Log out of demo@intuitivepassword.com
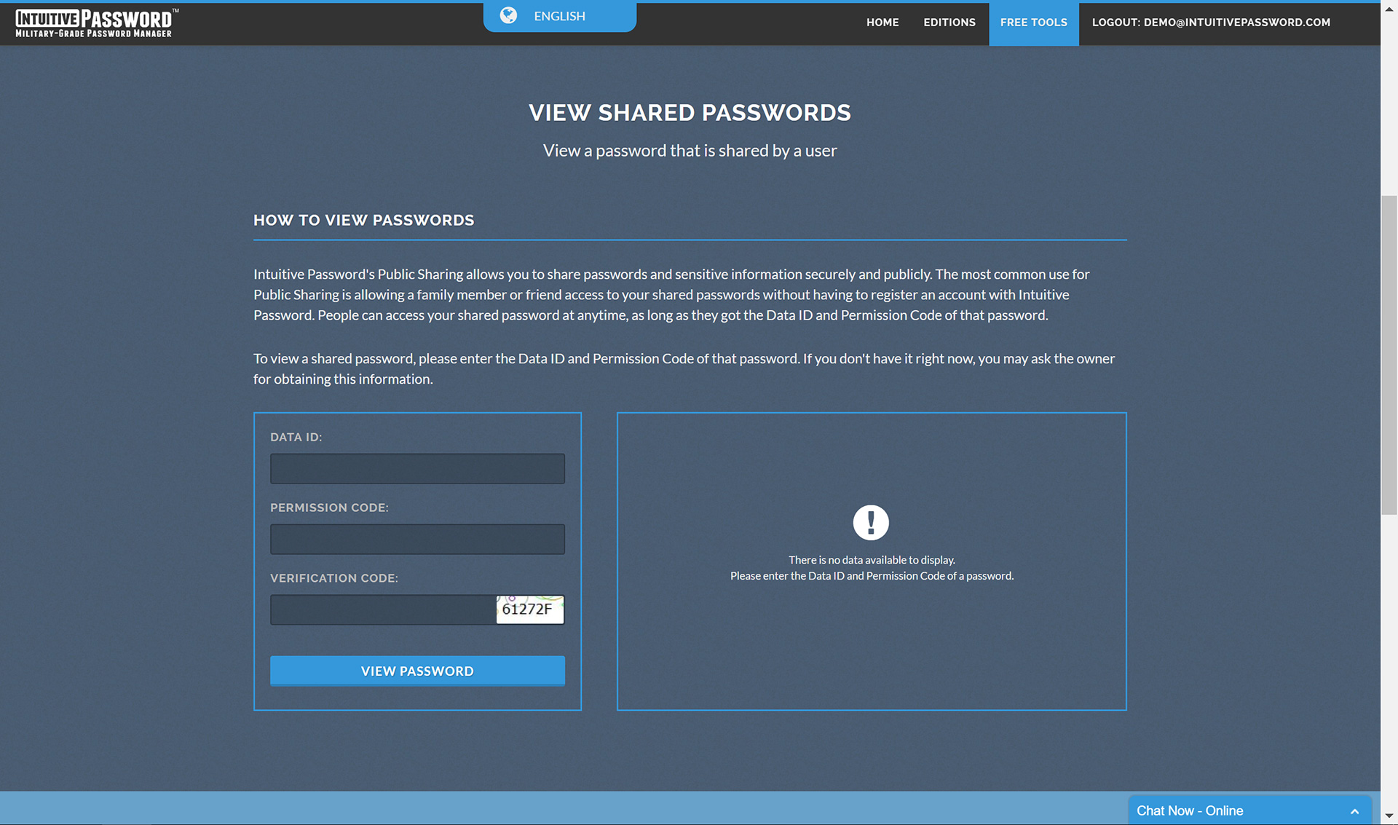1398x825 pixels. [1210, 23]
